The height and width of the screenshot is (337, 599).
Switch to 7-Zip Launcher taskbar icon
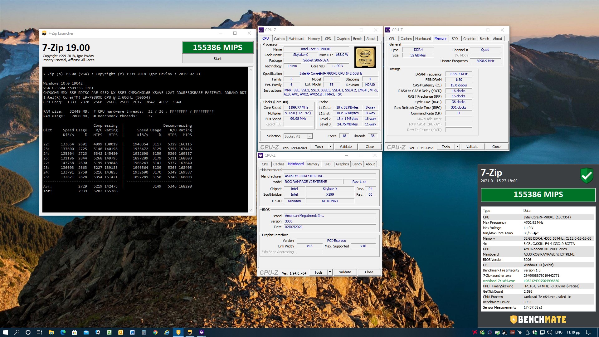coord(190,332)
